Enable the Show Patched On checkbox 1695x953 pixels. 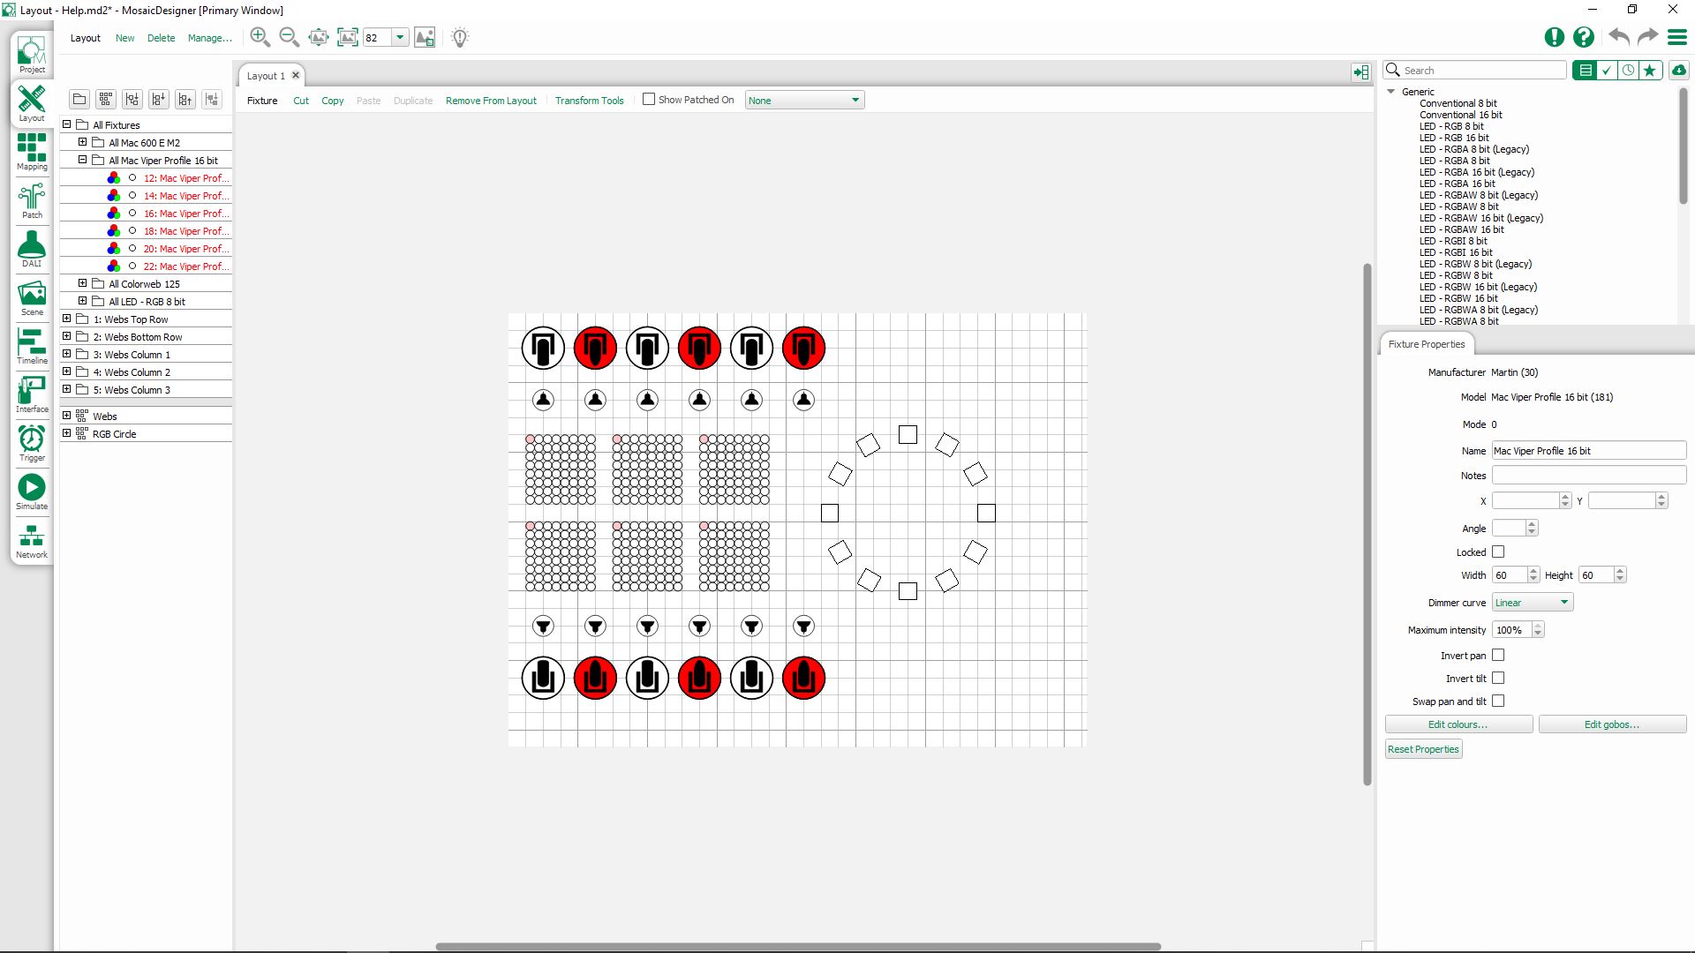click(649, 100)
